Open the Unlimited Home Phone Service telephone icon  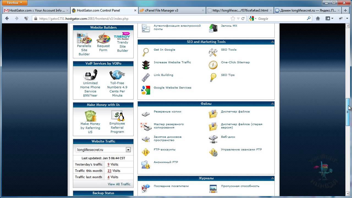(90, 75)
